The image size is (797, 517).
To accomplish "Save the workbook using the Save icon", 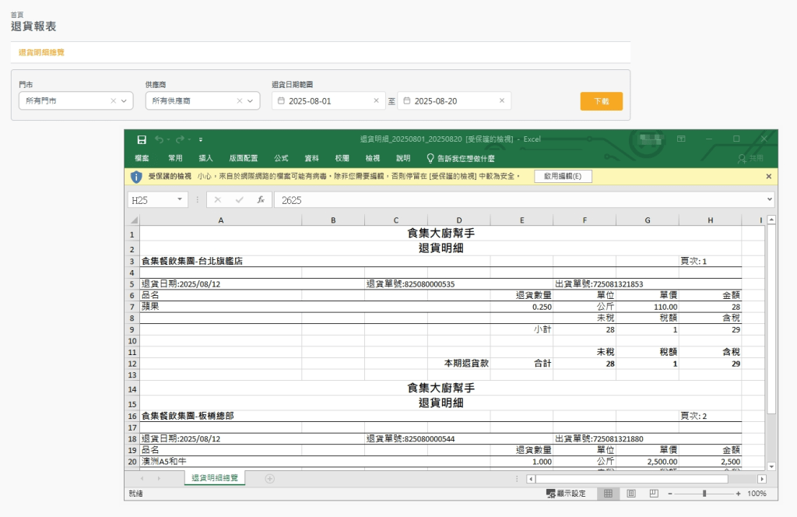I will tap(143, 139).
